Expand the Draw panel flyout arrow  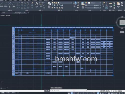pyautogui.click(x=11, y=10)
